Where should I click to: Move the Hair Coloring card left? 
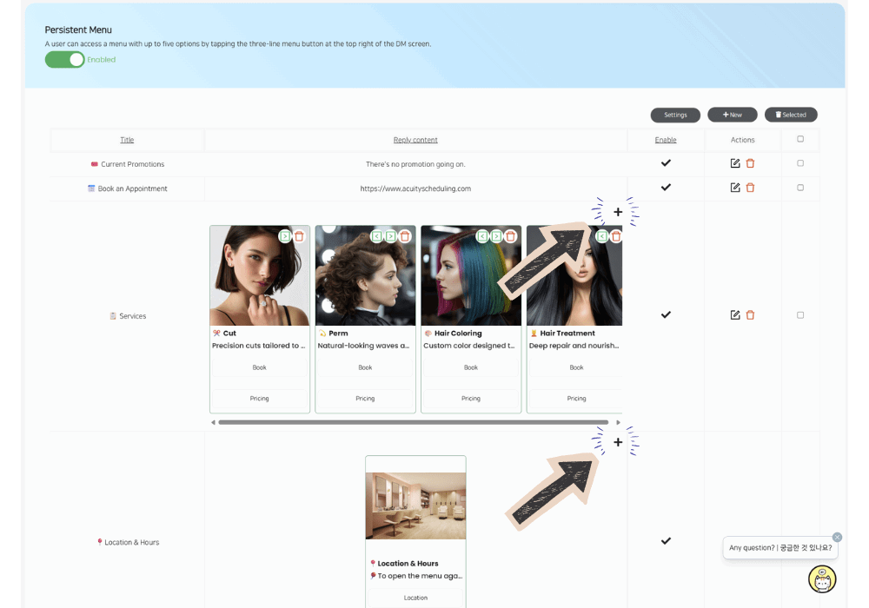point(482,236)
